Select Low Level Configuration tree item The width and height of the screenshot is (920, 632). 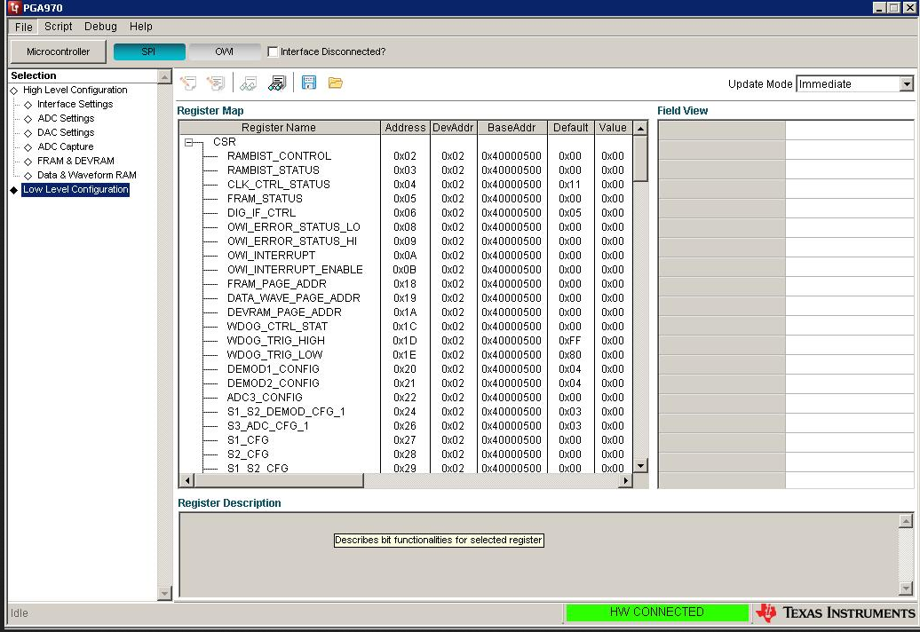[x=75, y=189]
